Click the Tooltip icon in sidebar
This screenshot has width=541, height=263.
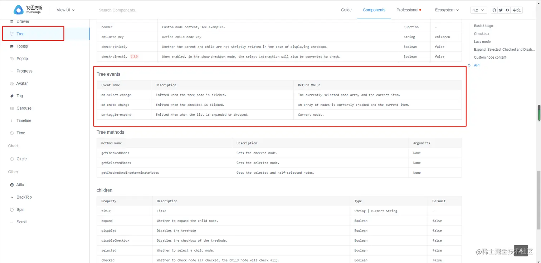tap(12, 46)
